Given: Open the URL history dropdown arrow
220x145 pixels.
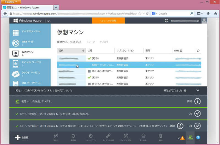Looking at the screenshot, I should pos(144,13).
